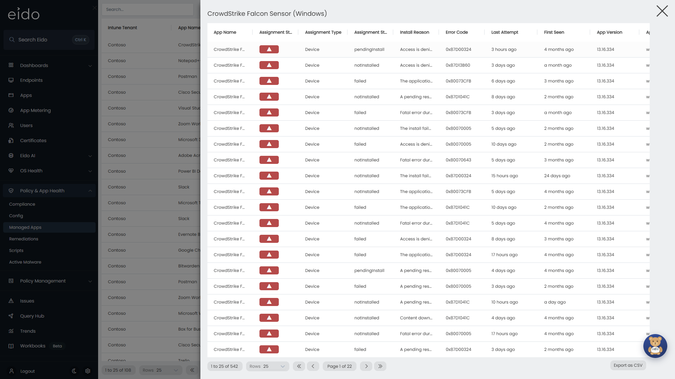Click background table Search box
This screenshot has height=379, width=675.
click(148, 9)
